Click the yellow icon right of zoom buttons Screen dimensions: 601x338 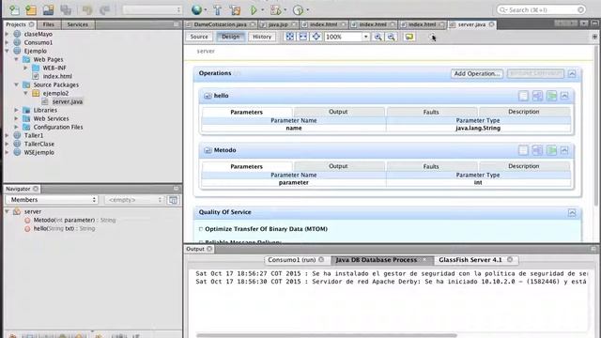pos(409,37)
